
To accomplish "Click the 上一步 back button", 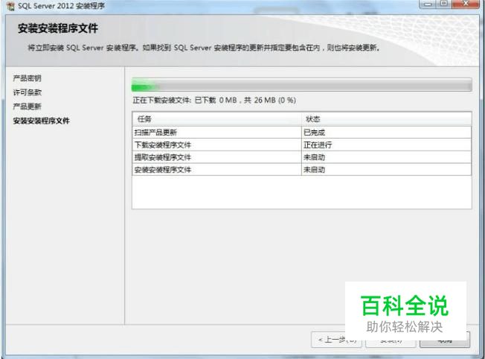I will click(x=336, y=340).
